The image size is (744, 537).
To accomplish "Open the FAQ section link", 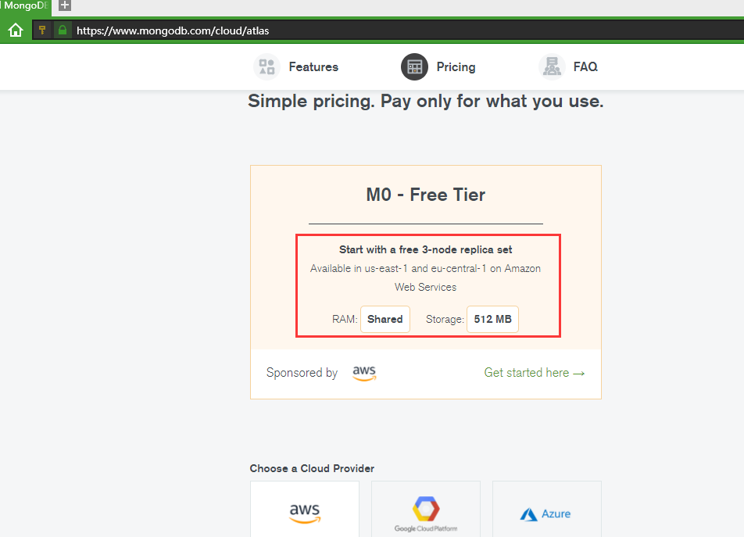I will click(x=585, y=67).
